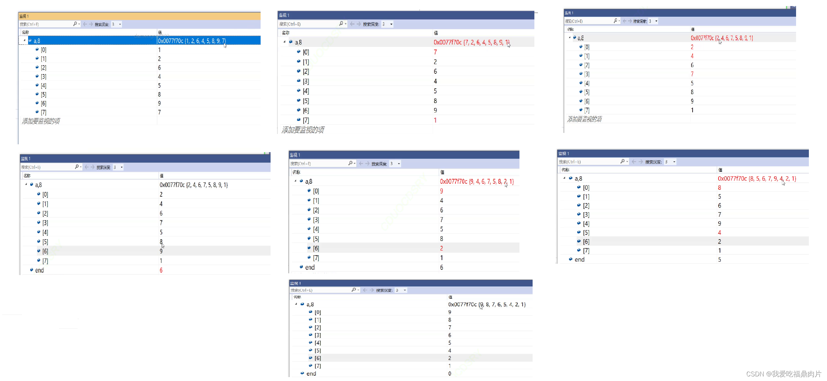Image resolution: width=827 pixels, height=381 pixels.
Task: Collapse a,8 node in red {2,4,6,7...} window
Action: pos(570,37)
